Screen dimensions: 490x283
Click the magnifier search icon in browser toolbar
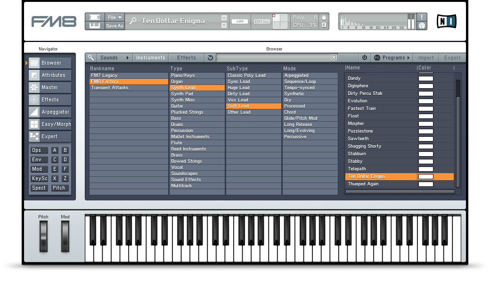point(90,58)
